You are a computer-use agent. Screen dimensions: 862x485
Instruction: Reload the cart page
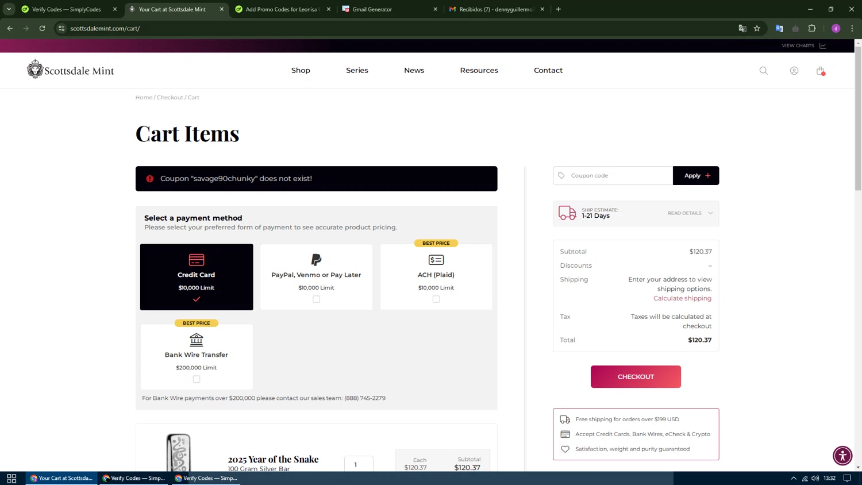pos(42,28)
